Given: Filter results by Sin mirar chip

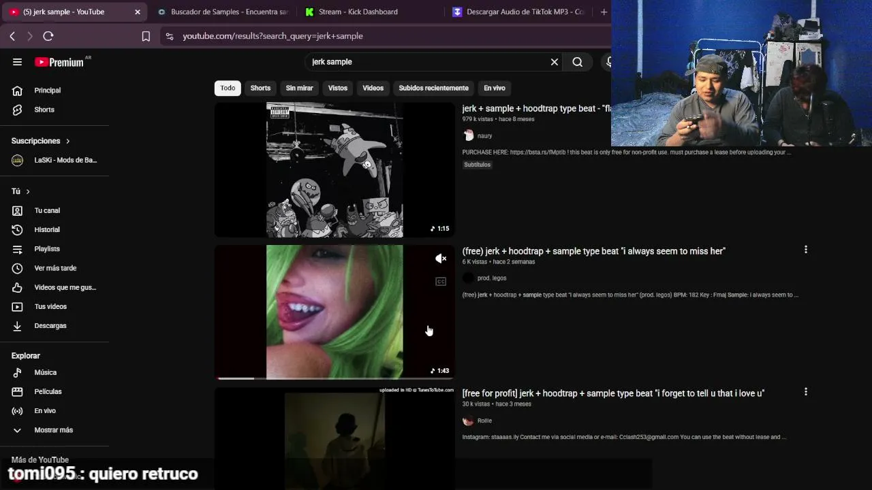Looking at the screenshot, I should (x=299, y=88).
